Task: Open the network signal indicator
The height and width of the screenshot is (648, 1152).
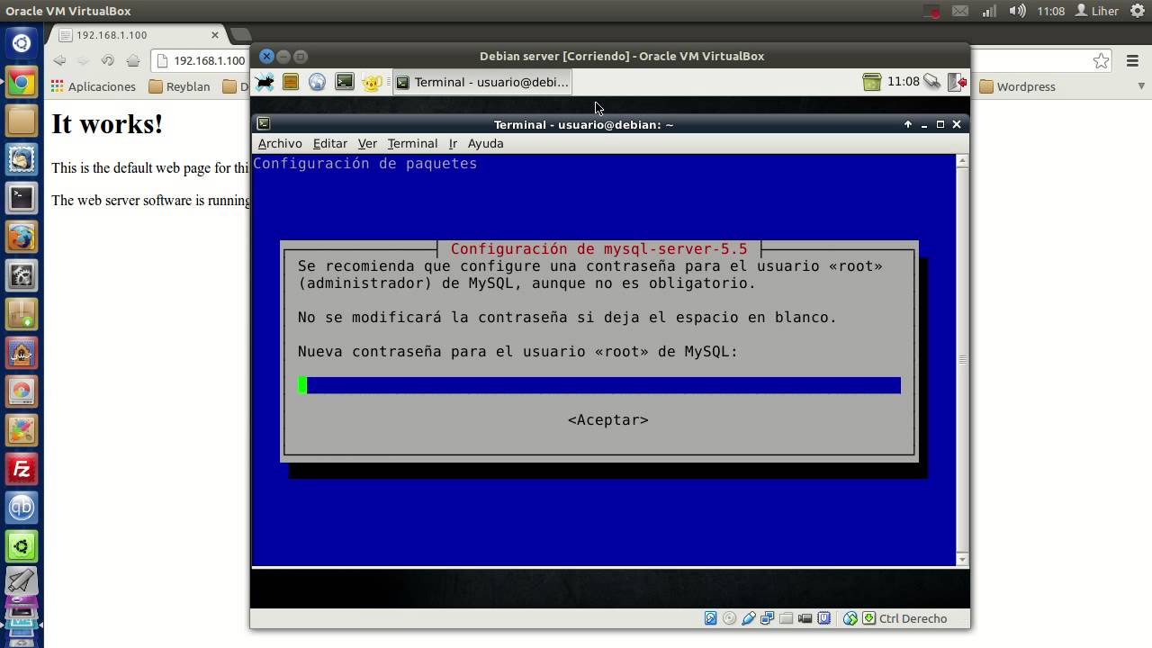Action: click(x=989, y=11)
